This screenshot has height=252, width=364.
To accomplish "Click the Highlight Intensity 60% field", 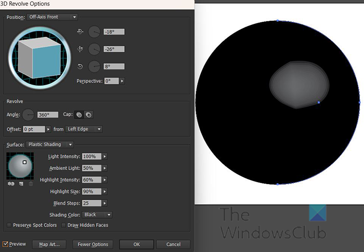I will [x=92, y=180].
